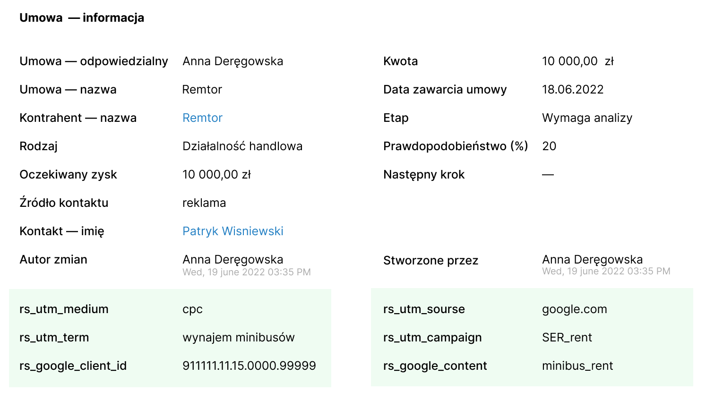The image size is (706, 400).
Task: Click the responsible person Anna Deręgowska
Action: 232,61
